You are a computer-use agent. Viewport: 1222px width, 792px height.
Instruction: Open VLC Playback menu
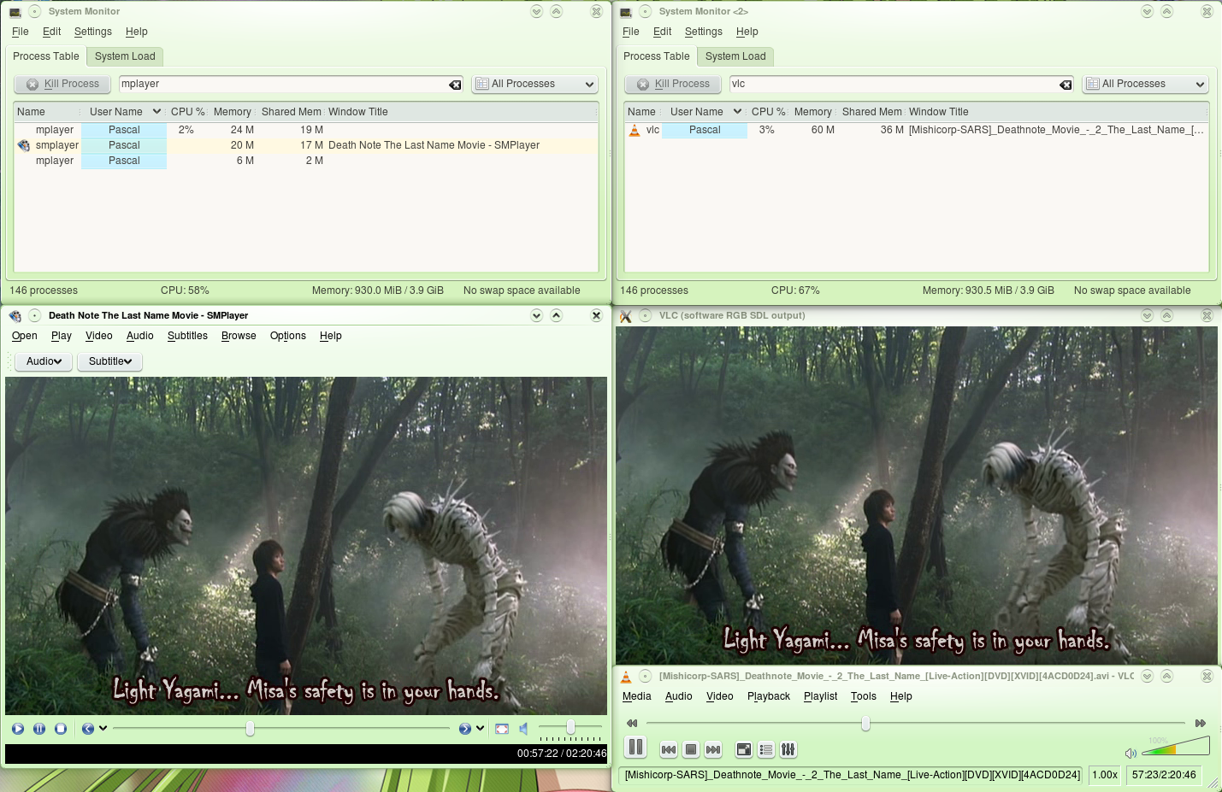769,696
